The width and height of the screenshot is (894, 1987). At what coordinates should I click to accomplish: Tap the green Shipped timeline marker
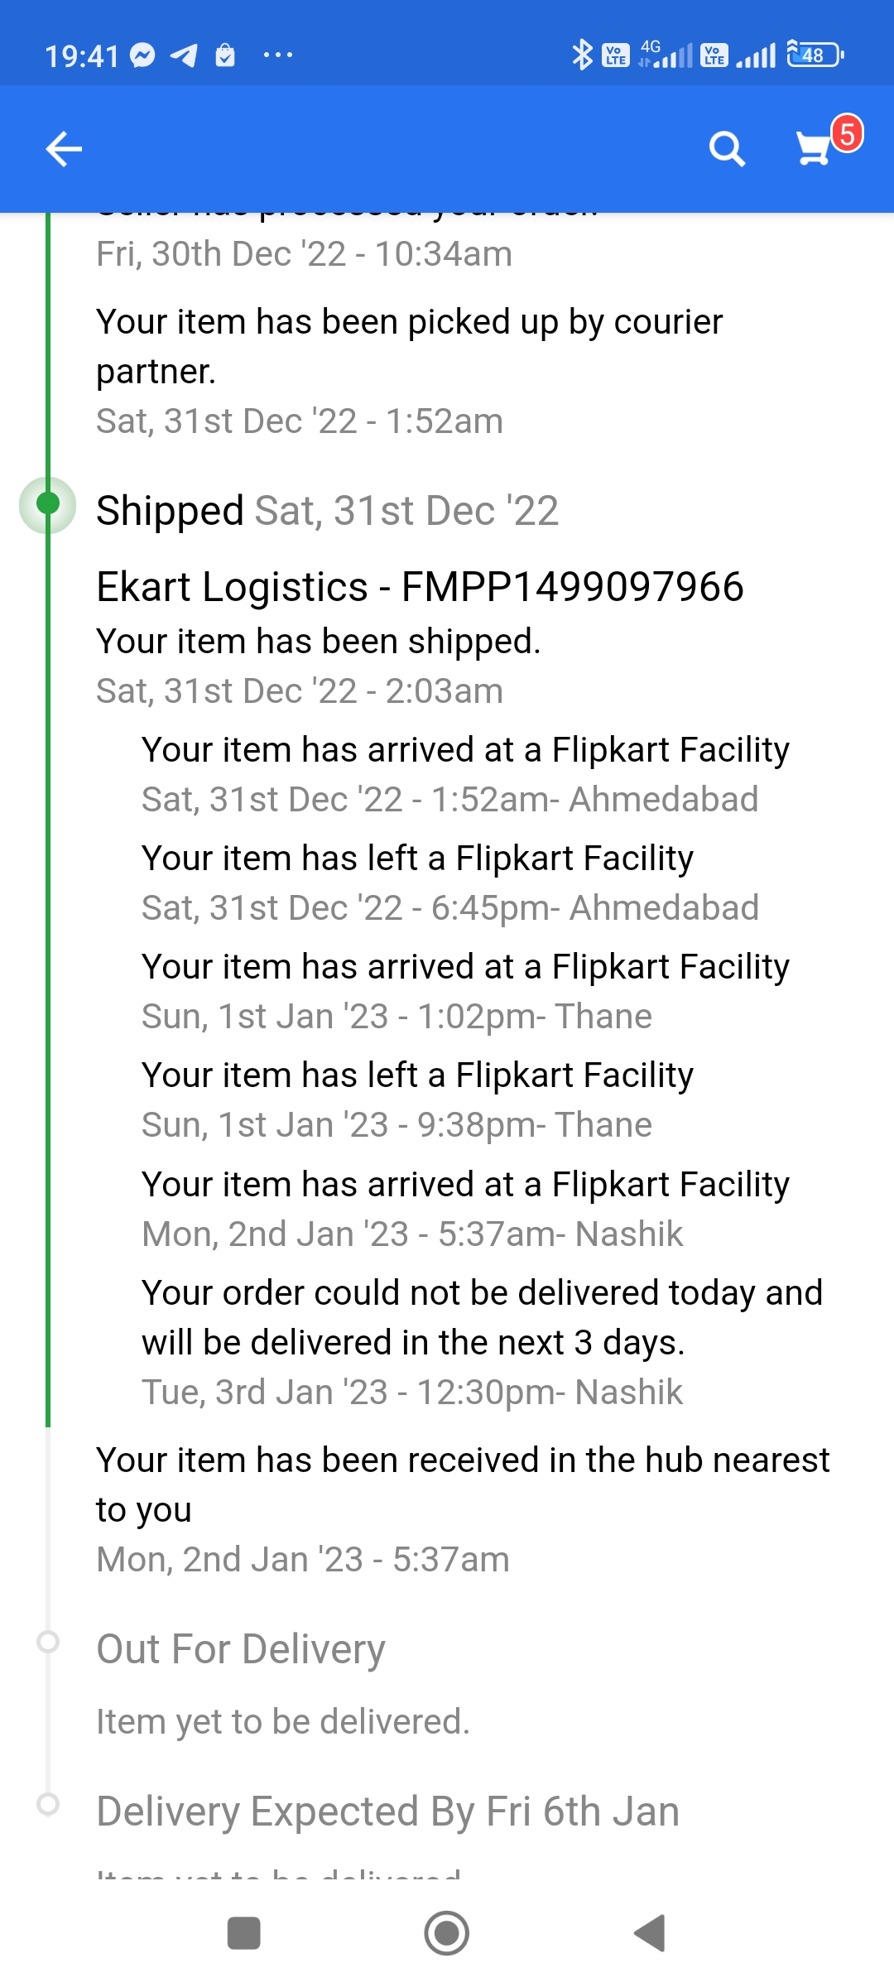click(48, 503)
